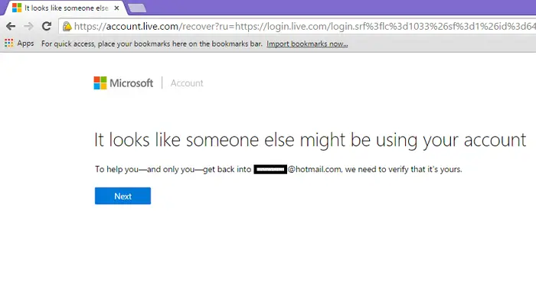
Task: Click the bookmarks bar hint text 'For quick access'
Action: click(152, 44)
